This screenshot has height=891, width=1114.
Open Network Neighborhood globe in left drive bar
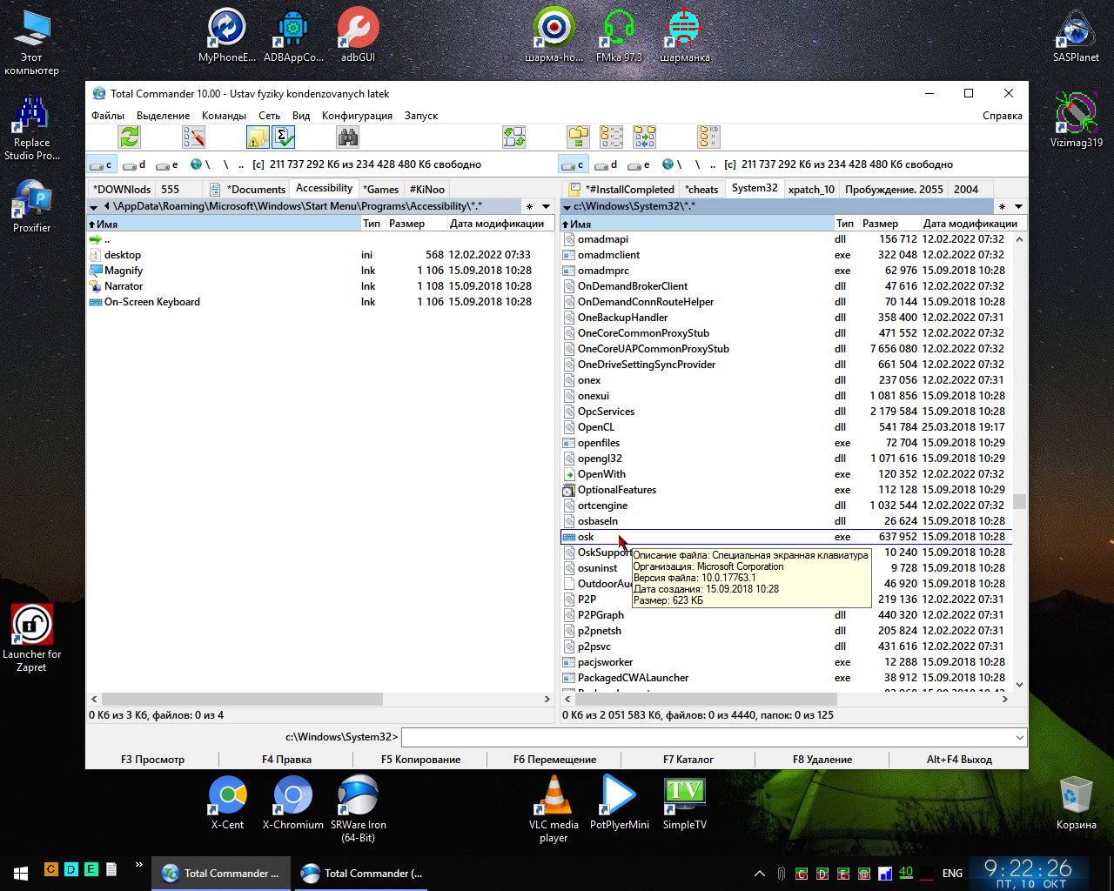196,164
